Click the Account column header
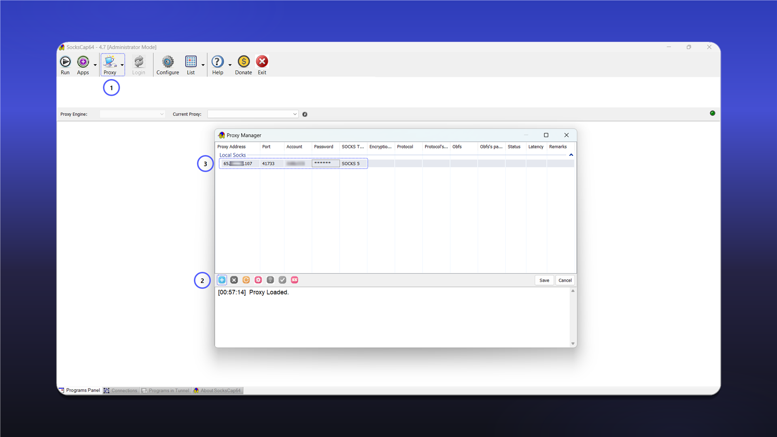777x437 pixels. pos(298,147)
